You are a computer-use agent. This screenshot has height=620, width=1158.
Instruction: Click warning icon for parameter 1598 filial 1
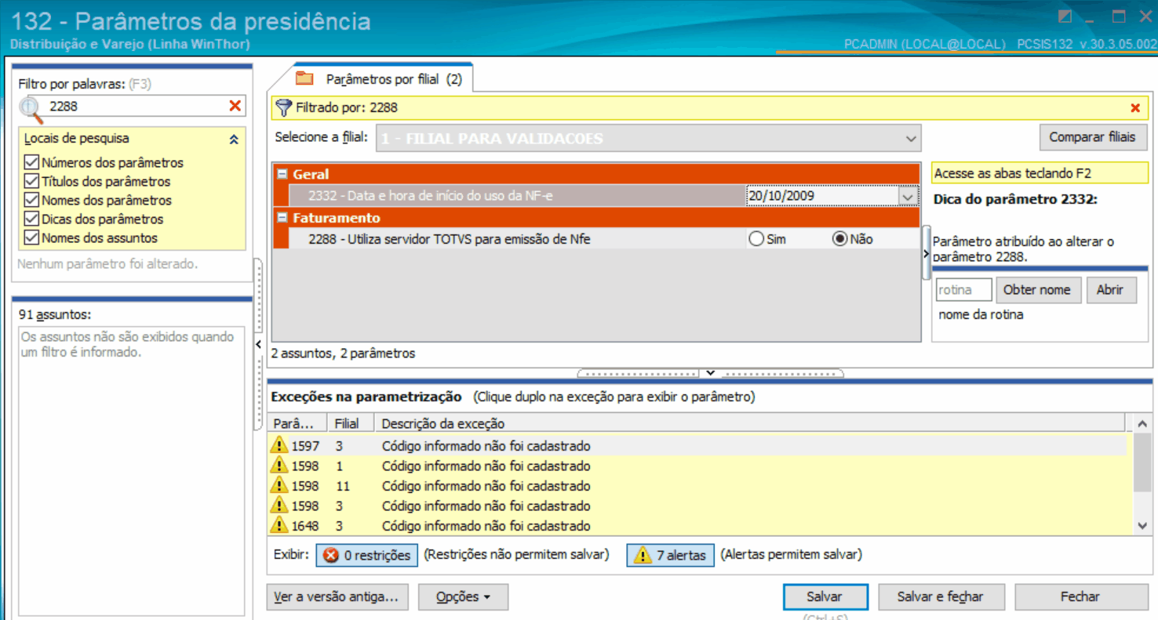coord(279,465)
